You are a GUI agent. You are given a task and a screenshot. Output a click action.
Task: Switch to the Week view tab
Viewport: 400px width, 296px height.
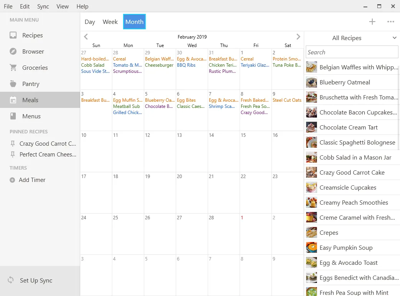click(x=110, y=22)
